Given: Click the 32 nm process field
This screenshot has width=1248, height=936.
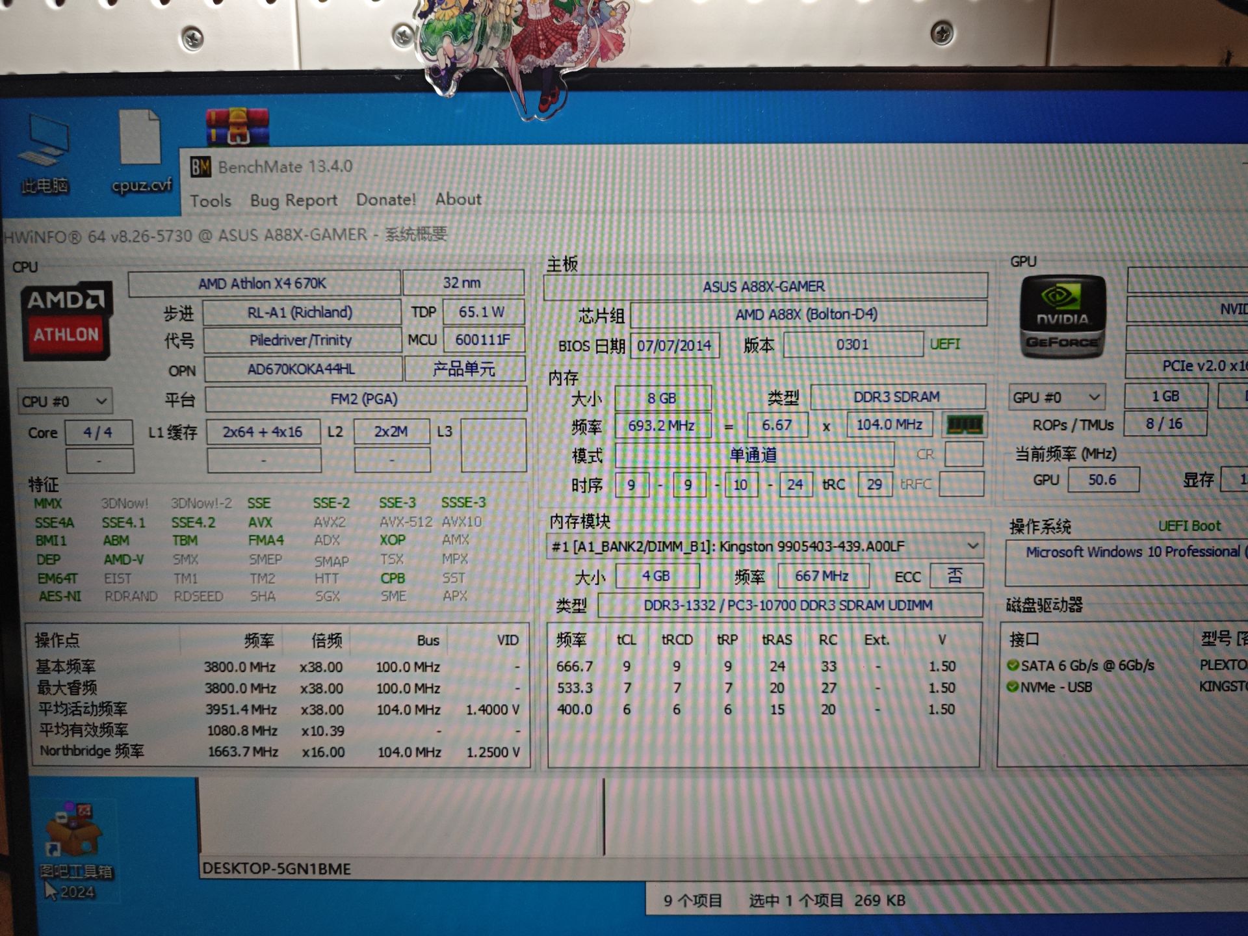Looking at the screenshot, I should pyautogui.click(x=462, y=283).
